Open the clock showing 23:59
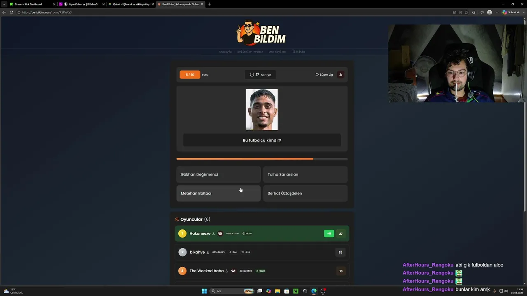 click(517, 291)
